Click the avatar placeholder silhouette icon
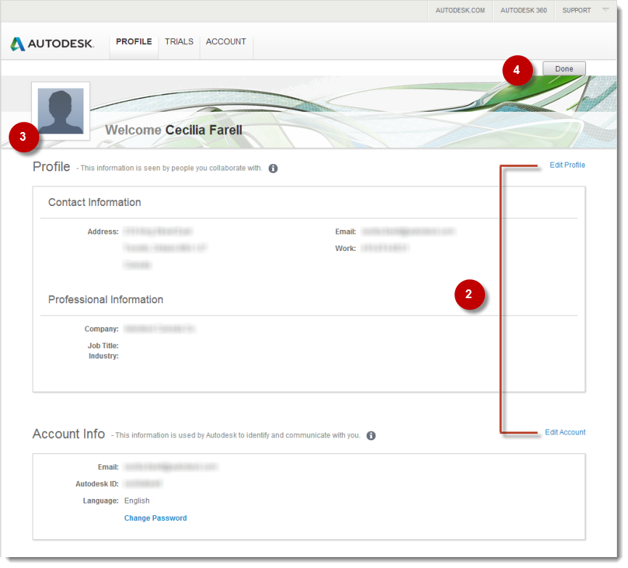The image size is (628, 568). point(60,110)
